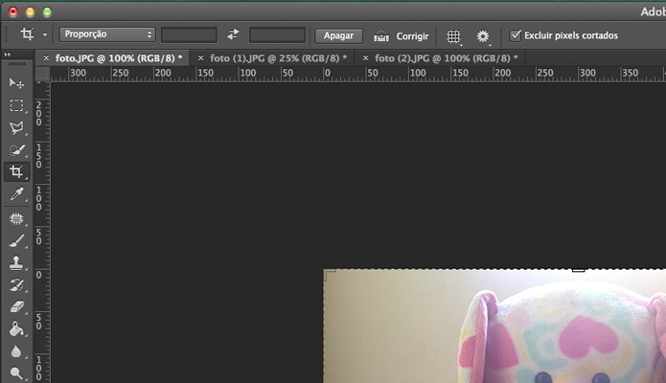Viewport: 666px width, 383px height.
Task: Select the Brush tool
Action: click(16, 240)
